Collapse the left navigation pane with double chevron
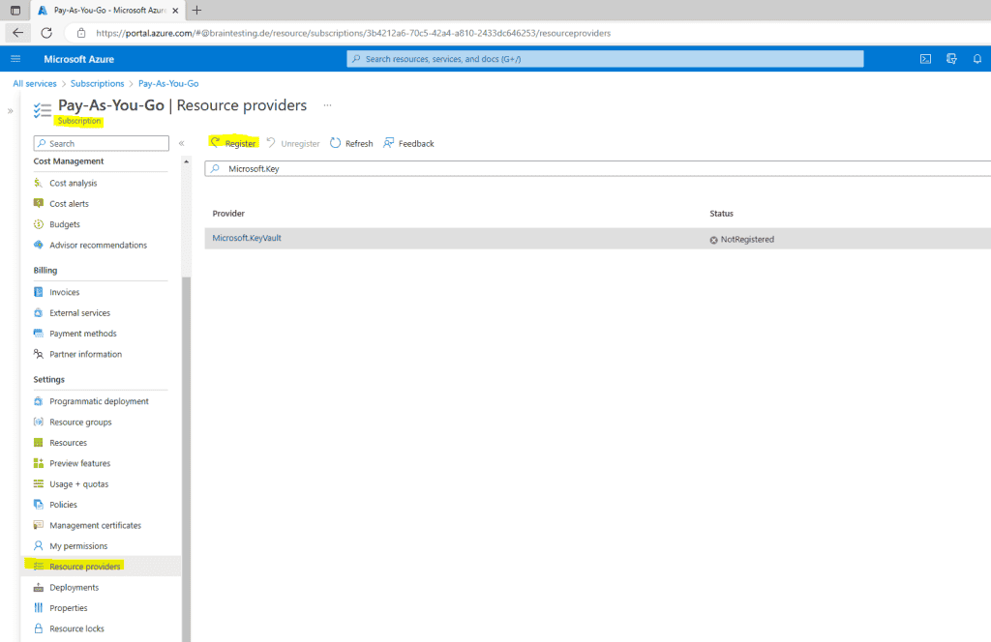The height and width of the screenshot is (642, 991). tap(181, 142)
